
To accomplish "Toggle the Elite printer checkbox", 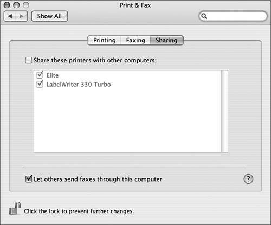I will (x=40, y=75).
